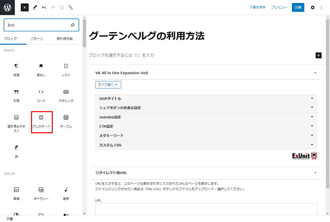This screenshot has width=330, height=222.
Task: Toggle the list view outline icon
Action: [71, 7]
